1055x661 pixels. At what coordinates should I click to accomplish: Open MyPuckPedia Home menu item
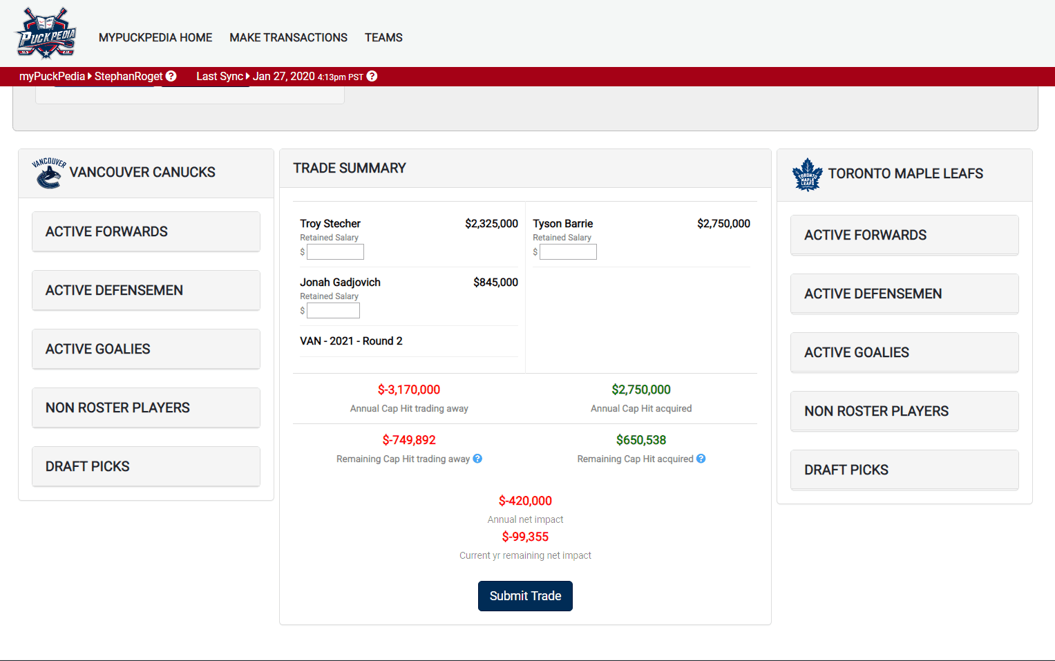pos(155,38)
